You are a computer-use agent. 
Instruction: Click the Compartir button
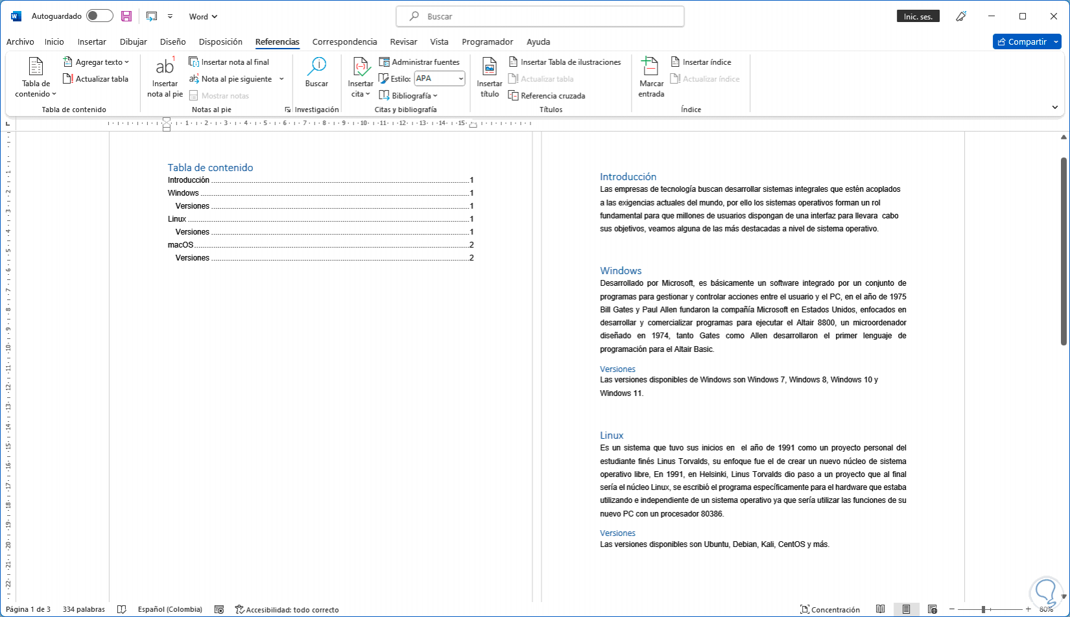1021,41
